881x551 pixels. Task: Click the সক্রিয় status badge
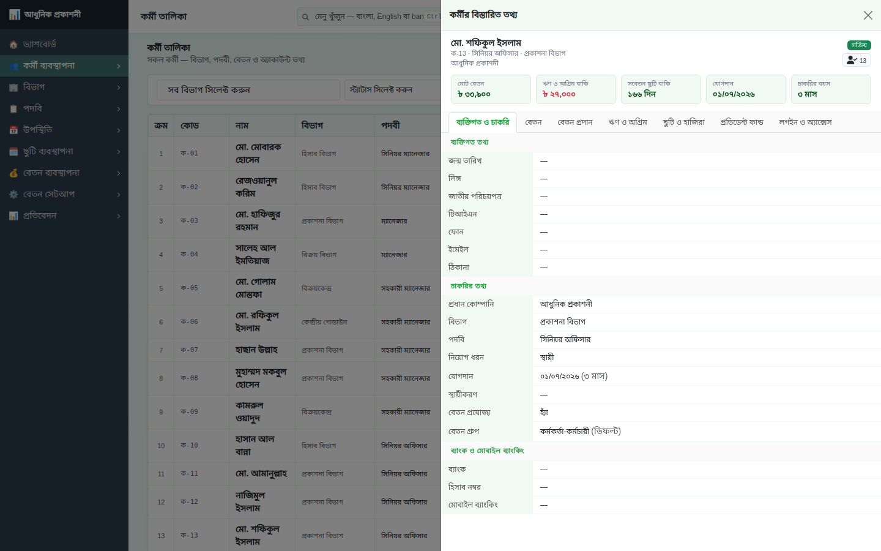coord(859,45)
